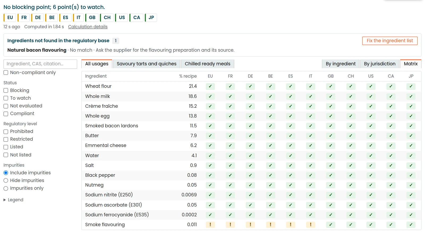Click the ingredient, CAS, citation search field
425x233 pixels.
(40, 64)
